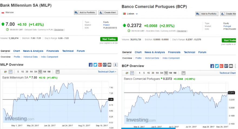238x129 pixels.
Task: Select area line chart type for MILP
Action: click(x=11, y=72)
